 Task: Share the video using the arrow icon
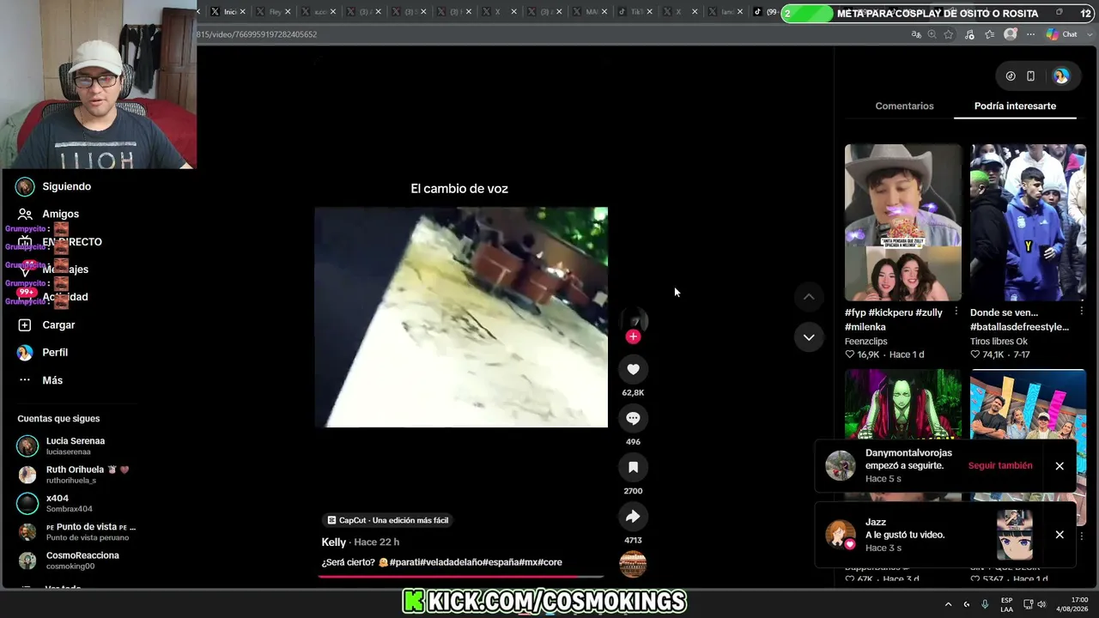coord(633,516)
